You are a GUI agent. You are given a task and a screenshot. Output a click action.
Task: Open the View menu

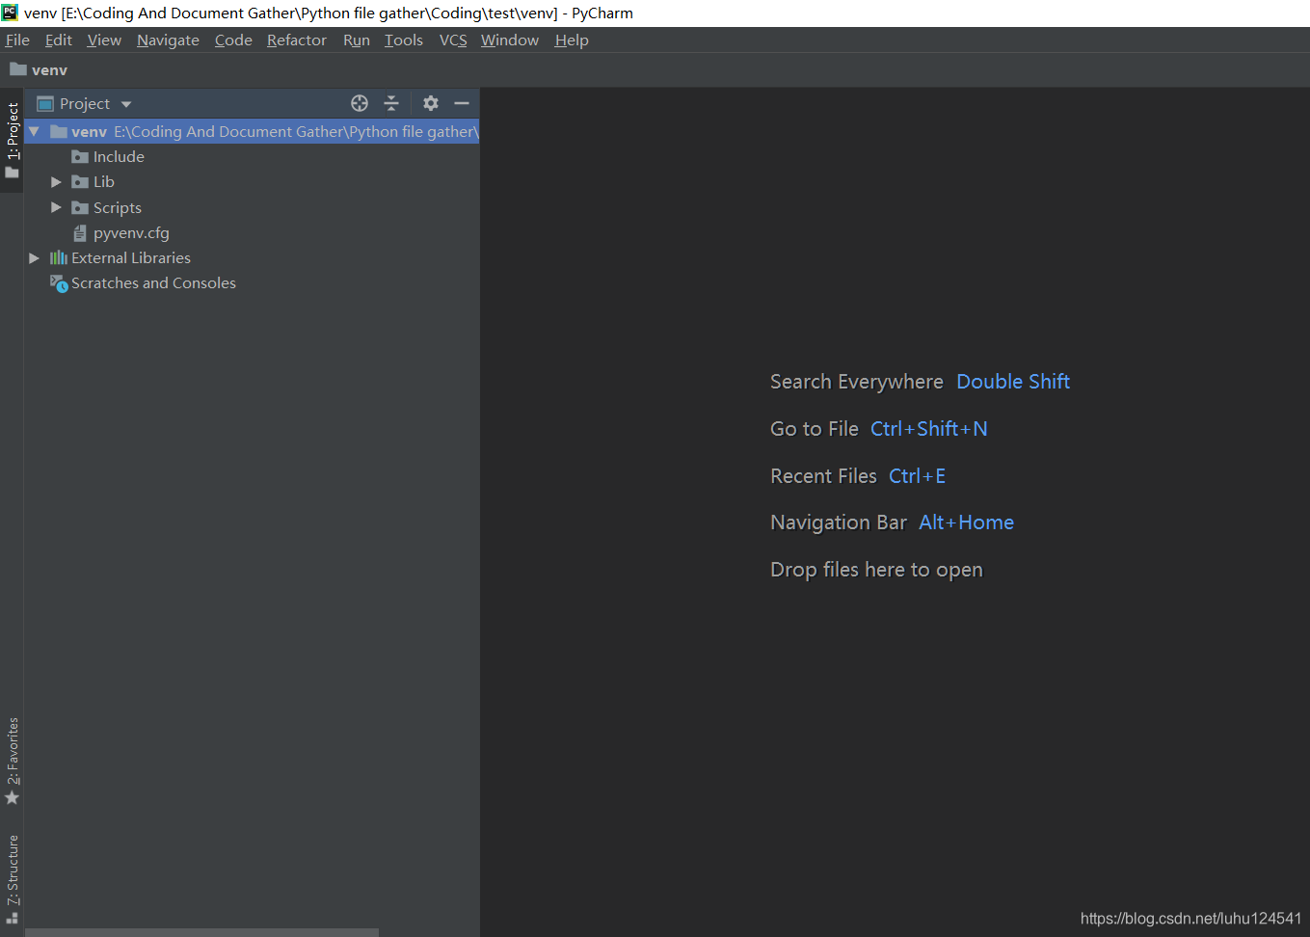(104, 40)
